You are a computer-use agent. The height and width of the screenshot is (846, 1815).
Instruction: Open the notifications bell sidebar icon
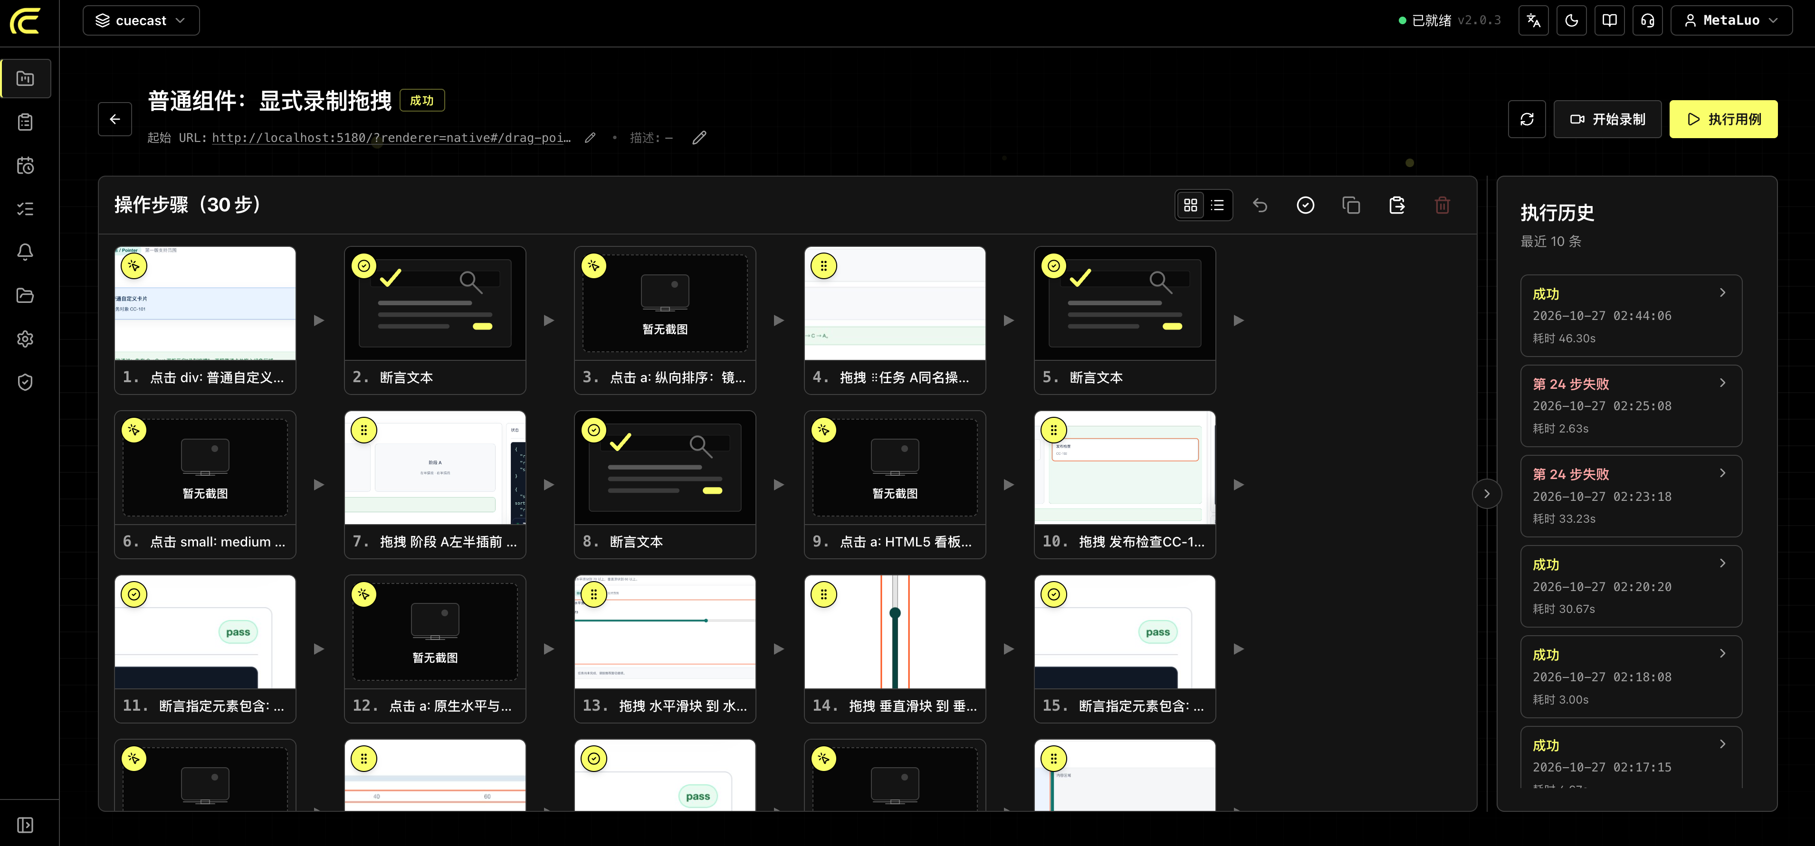tap(25, 252)
